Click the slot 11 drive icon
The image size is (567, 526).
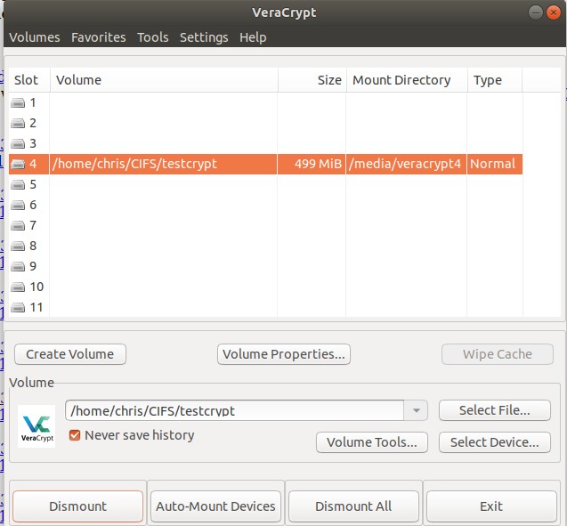click(x=19, y=308)
